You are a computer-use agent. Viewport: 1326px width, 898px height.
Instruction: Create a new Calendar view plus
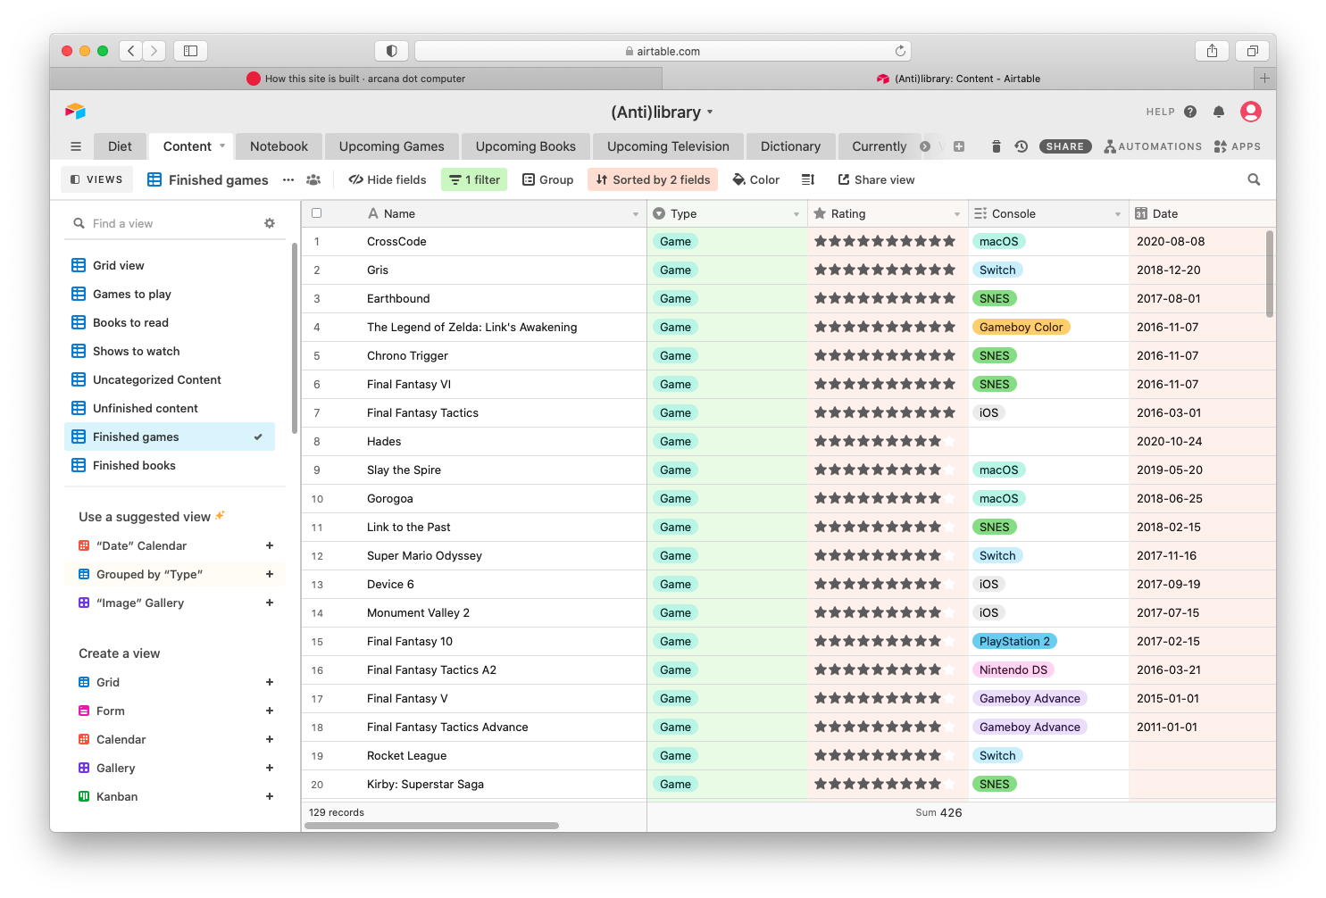pos(270,739)
